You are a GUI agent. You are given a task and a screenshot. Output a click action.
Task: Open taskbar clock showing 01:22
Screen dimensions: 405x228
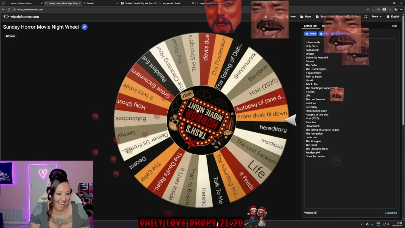[x=397, y=224]
